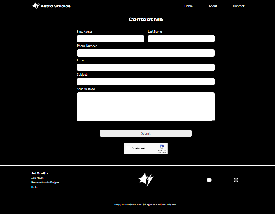The height and width of the screenshot is (215, 275).
Task: Click the Astra Studios star logo in header
Action: click(x=36, y=6)
